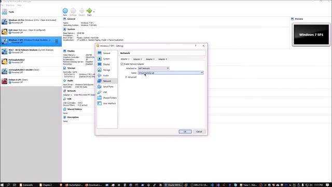Open the Attached to dropdown
The height and width of the screenshot is (187, 332).
coord(154,68)
